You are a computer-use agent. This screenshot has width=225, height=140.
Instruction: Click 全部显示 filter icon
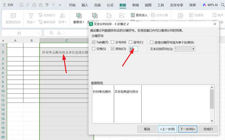(40, 15)
